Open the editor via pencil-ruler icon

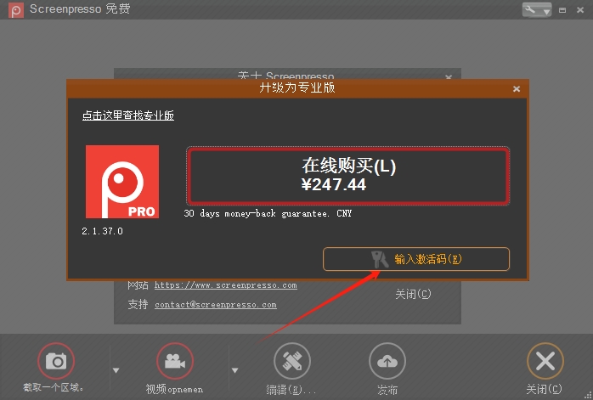[x=292, y=361]
